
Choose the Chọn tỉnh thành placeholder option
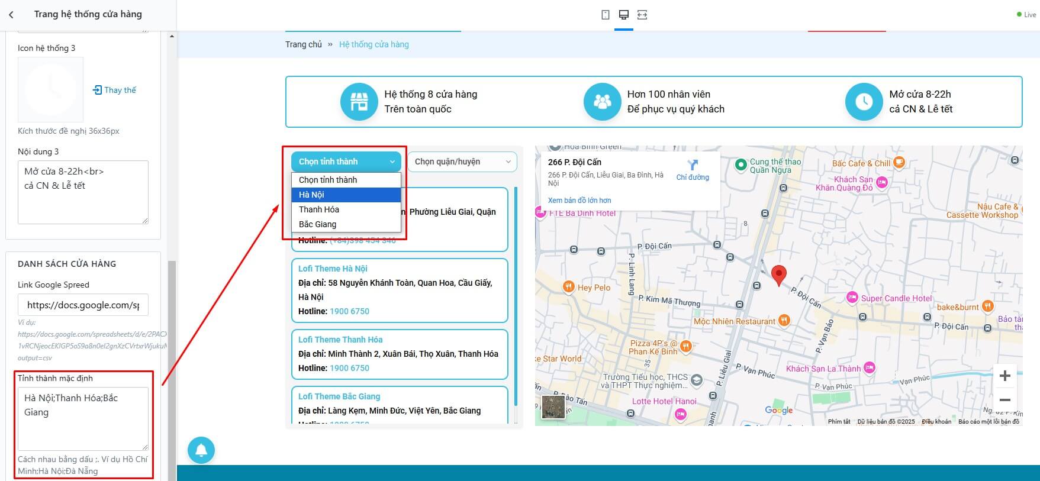346,180
